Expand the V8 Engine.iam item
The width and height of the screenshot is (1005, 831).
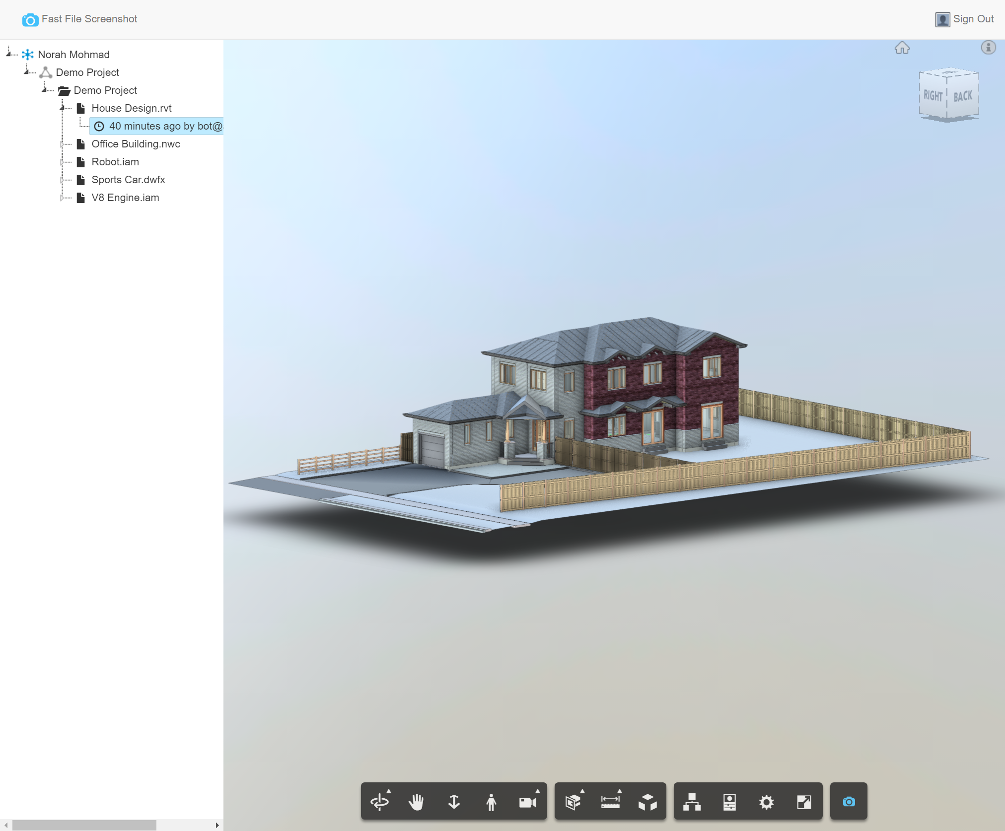(63, 198)
